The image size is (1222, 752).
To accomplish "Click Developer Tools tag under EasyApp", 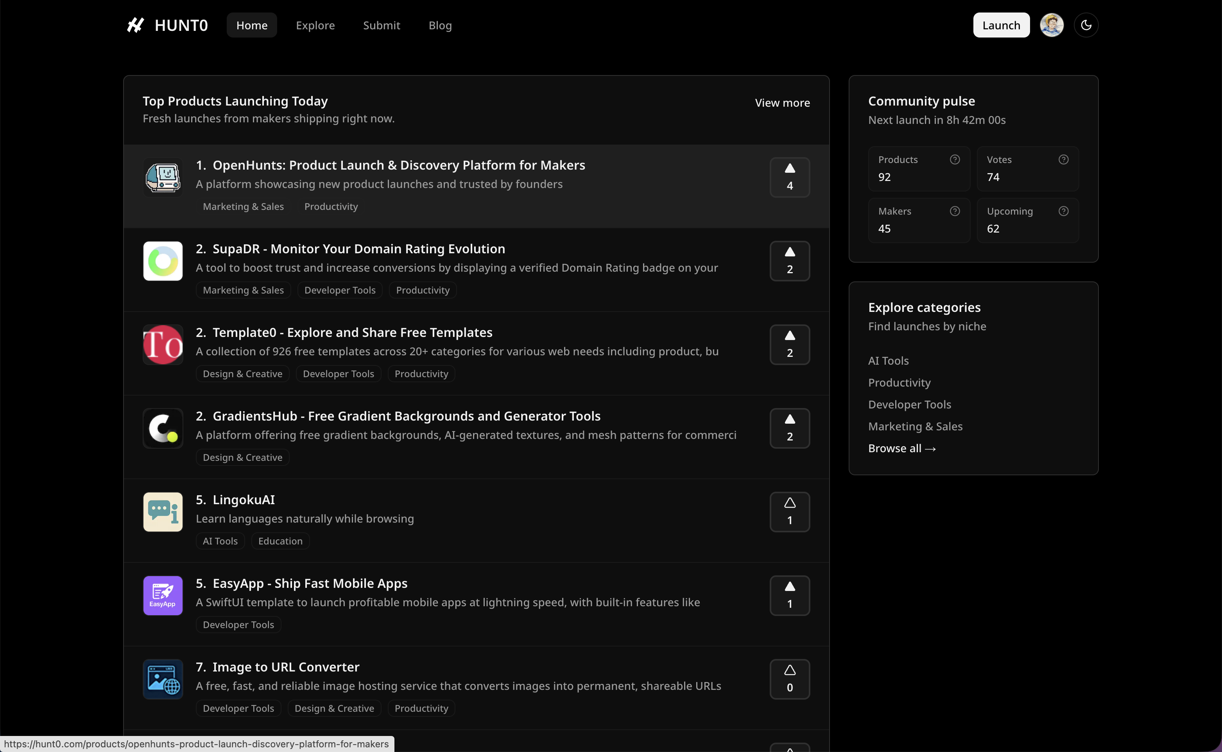I will tap(238, 624).
